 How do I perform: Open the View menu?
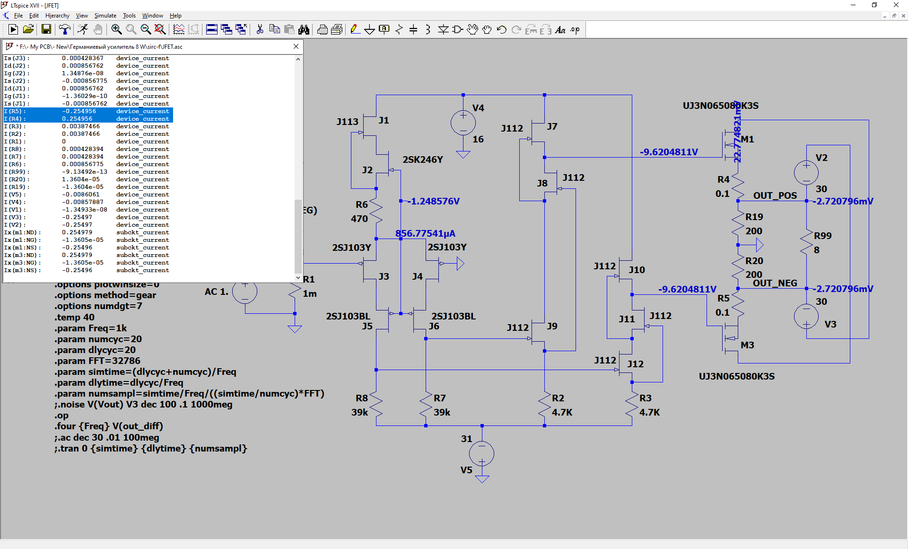point(82,16)
